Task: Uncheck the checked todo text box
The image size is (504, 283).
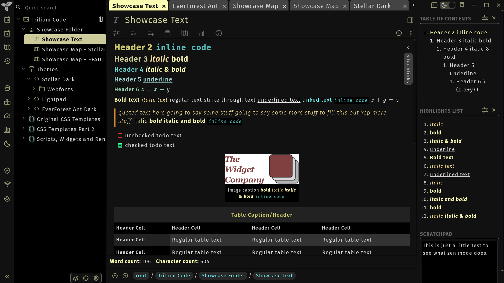Action: (120, 145)
